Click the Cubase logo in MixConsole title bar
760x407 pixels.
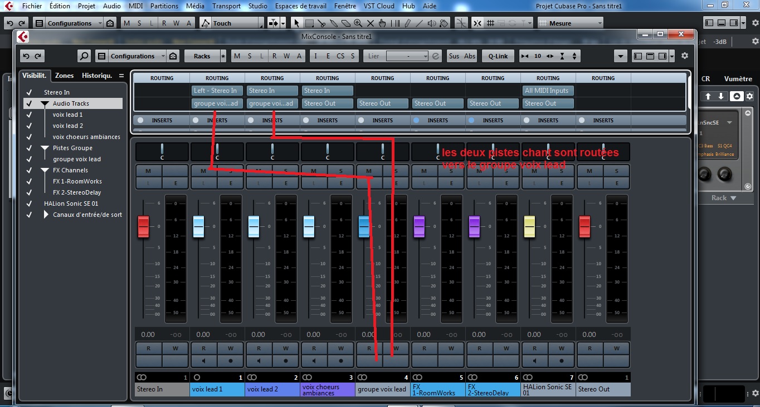(22, 37)
